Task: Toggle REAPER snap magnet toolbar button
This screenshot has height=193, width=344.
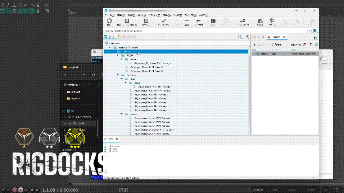Action: pos(32,11)
